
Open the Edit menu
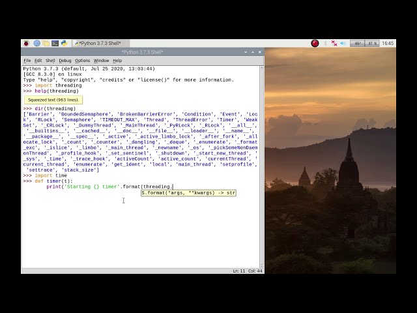point(38,61)
